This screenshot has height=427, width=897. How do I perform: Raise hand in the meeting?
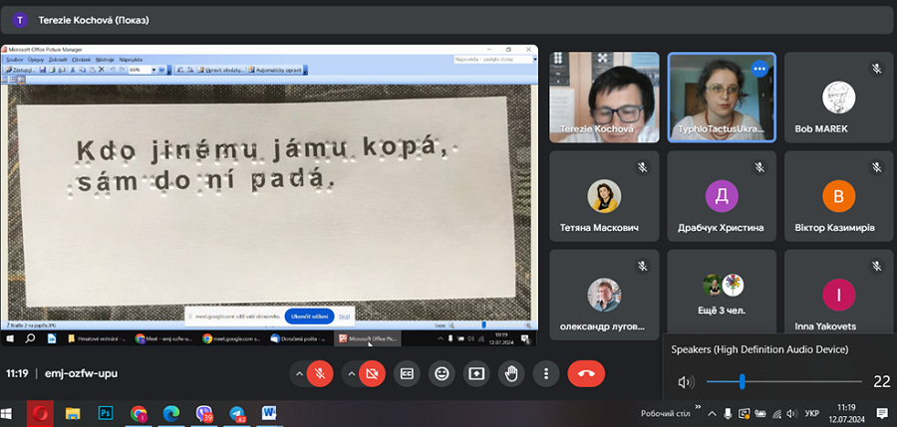click(511, 373)
